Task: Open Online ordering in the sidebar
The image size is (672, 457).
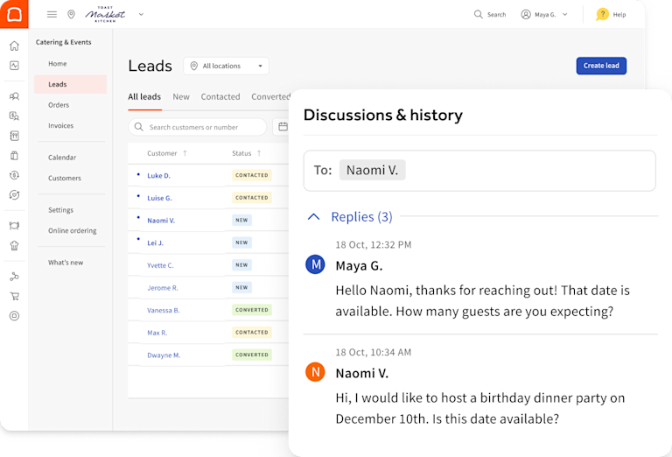Action: [73, 230]
